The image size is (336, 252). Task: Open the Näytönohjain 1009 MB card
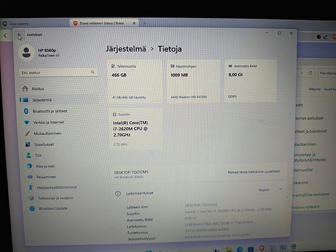[193, 81]
